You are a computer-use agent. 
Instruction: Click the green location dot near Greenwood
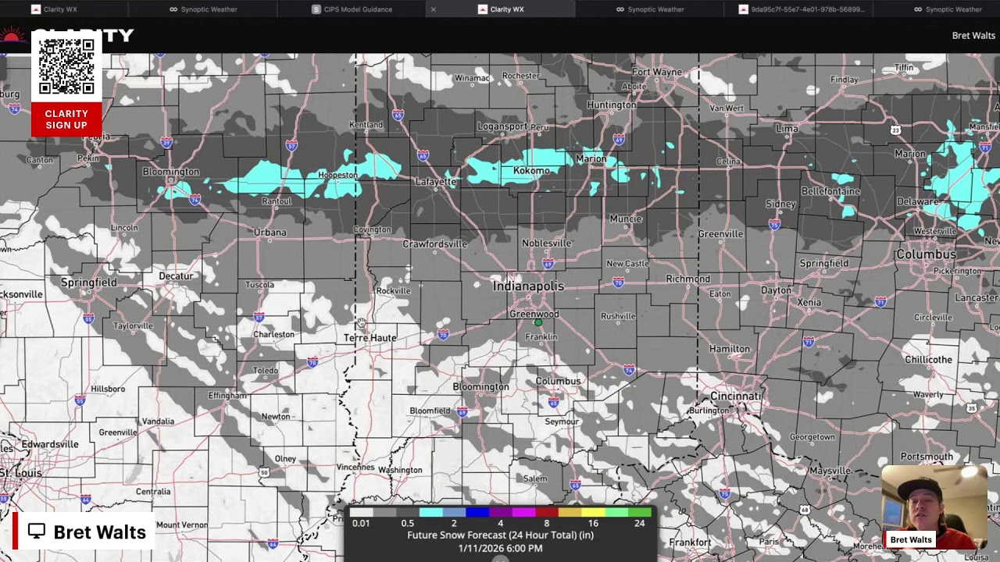[537, 322]
